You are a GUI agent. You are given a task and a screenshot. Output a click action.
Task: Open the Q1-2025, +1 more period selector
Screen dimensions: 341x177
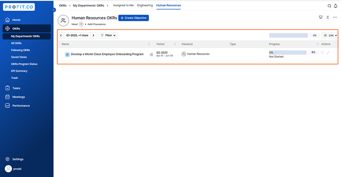(77, 35)
